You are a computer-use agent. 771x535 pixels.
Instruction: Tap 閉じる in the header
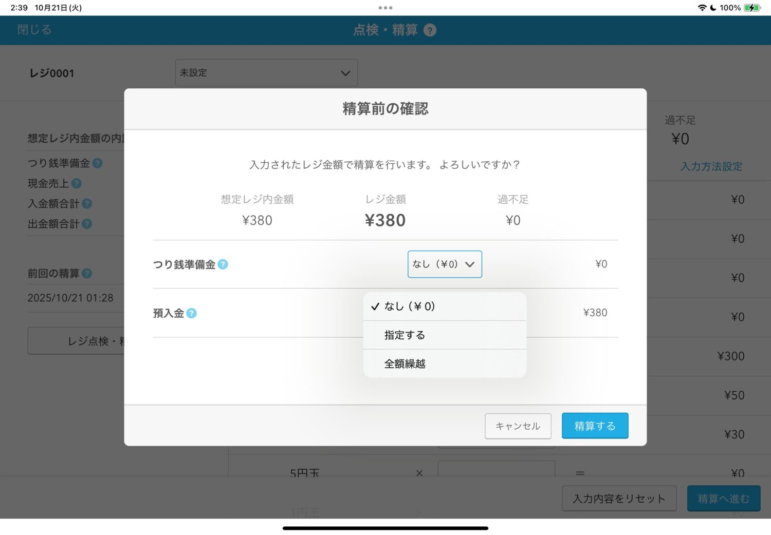(x=34, y=30)
